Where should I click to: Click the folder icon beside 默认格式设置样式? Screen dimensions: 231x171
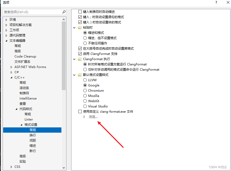point(79,75)
